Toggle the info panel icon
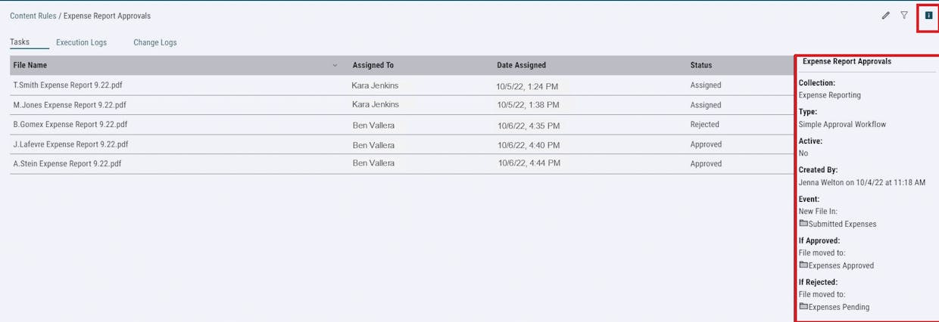939x322 pixels. 928,15
